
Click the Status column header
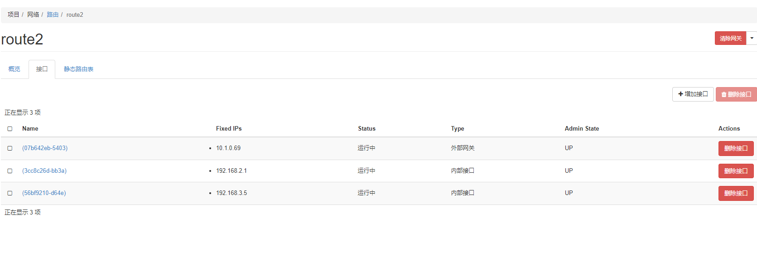coord(366,129)
